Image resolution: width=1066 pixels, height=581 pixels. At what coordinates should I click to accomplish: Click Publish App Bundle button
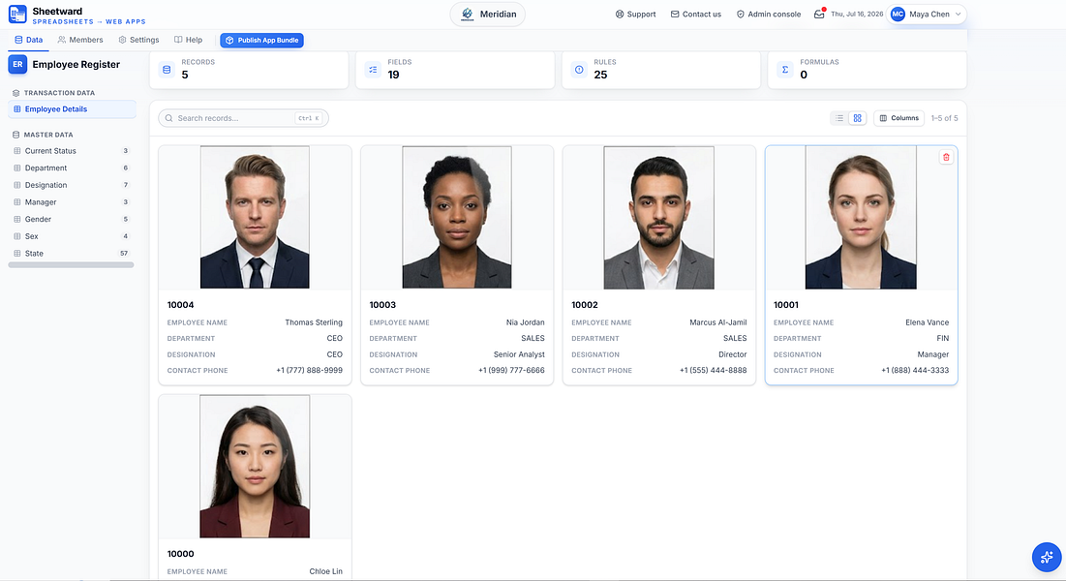[261, 40]
